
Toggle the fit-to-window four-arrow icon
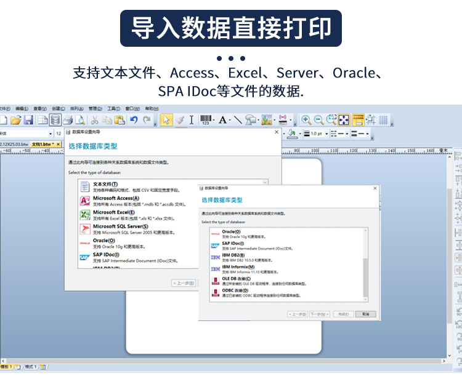(344, 120)
